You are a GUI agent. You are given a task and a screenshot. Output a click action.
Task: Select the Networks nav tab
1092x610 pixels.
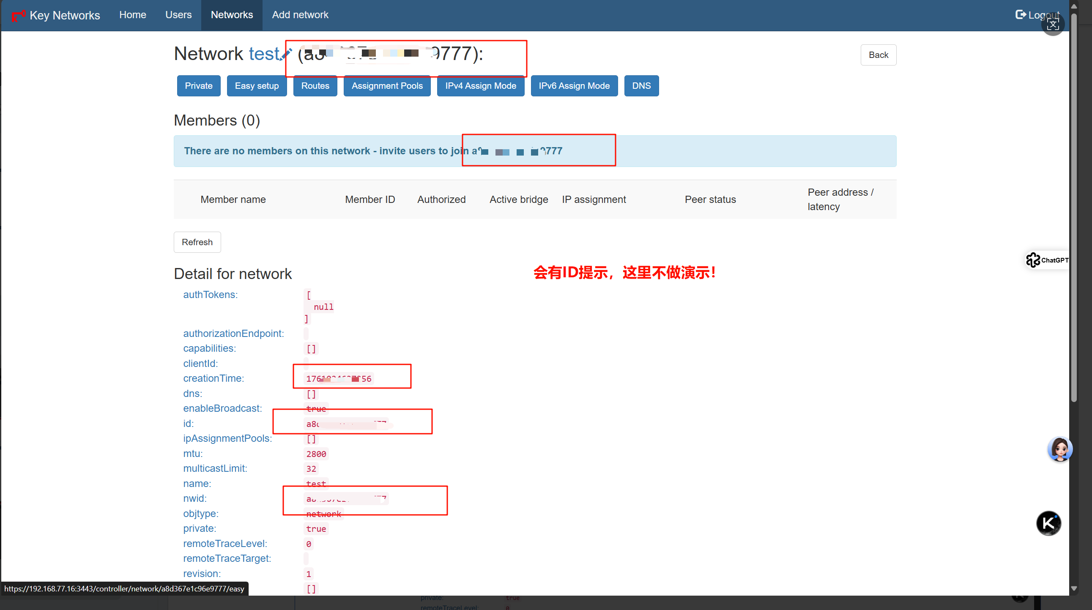tap(231, 15)
